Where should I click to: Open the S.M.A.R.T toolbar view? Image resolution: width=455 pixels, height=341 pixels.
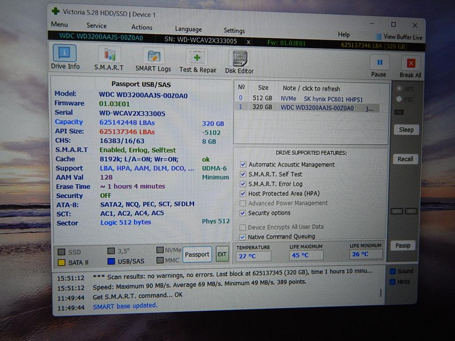[109, 59]
